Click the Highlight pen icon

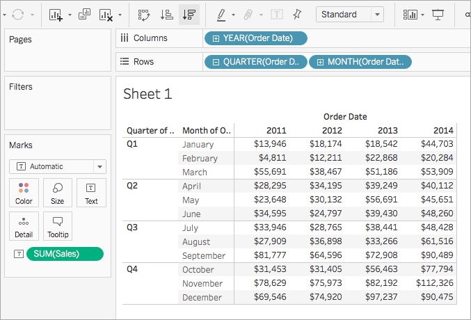point(221,15)
